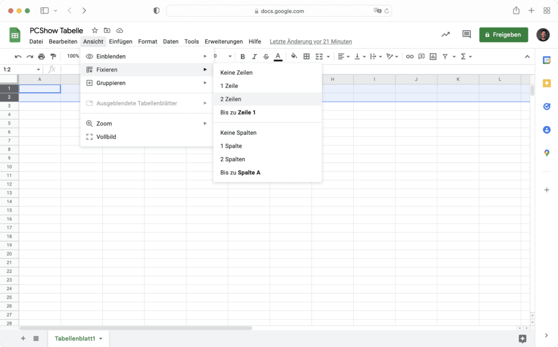Screen dimensions: 558x347
Task: Open the functions sigma dropdown
Action: [x=466, y=56]
